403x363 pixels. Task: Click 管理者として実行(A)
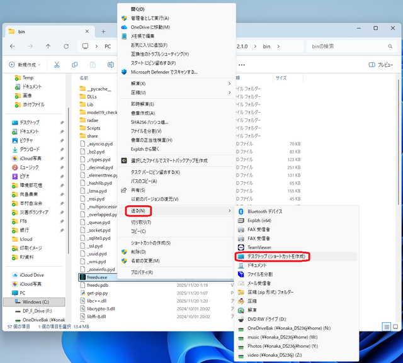point(176,18)
